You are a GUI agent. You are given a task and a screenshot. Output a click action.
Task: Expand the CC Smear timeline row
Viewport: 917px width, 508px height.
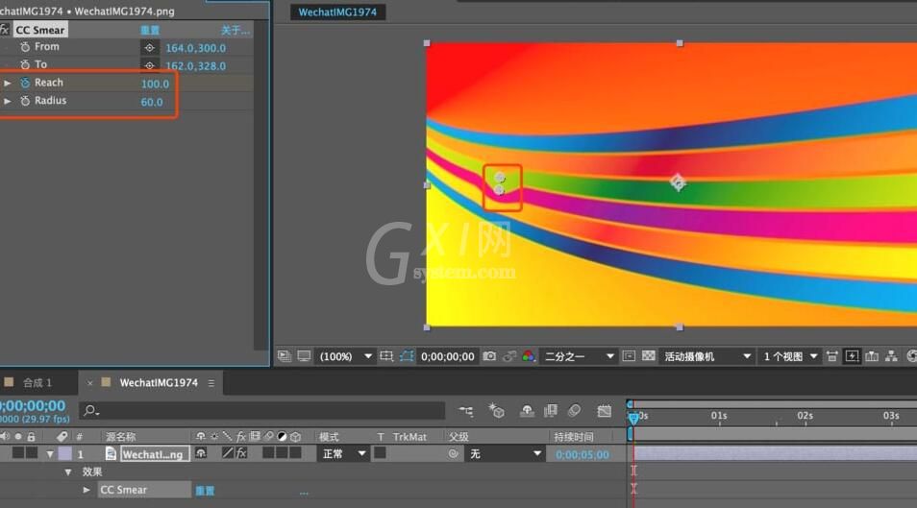[87, 490]
